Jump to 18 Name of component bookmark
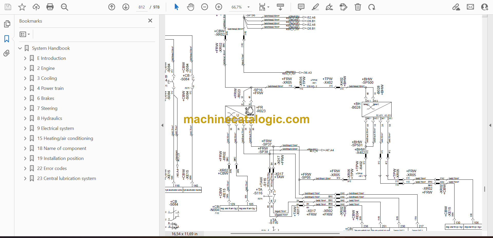The height and width of the screenshot is (238, 493). coord(62,148)
